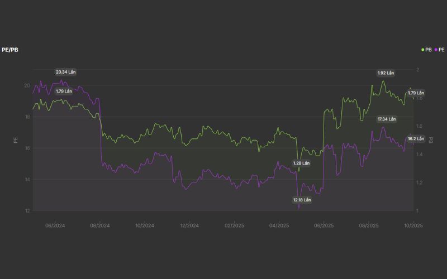Select the 12.18 Lần lowest PE label
This screenshot has height=279, width=447.
point(302,200)
